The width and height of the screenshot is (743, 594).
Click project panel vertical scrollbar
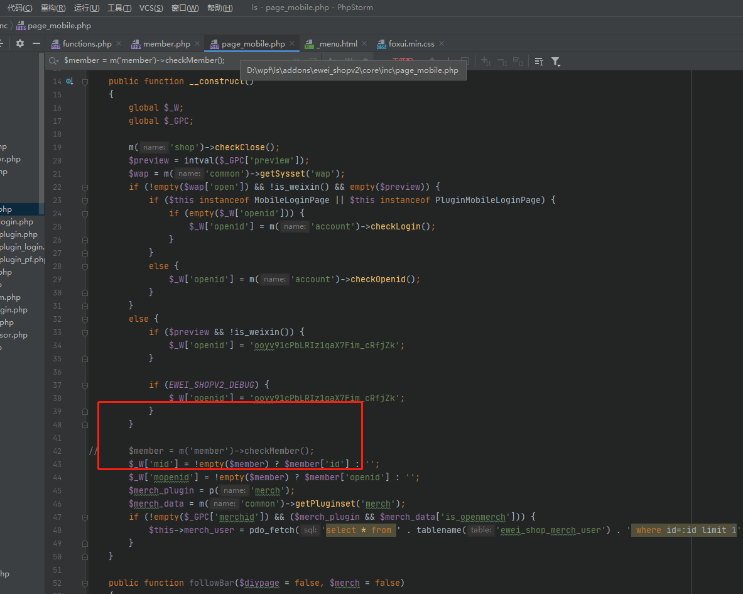pos(41,133)
